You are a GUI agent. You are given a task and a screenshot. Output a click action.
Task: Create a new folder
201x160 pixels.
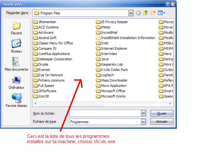click(x=153, y=13)
